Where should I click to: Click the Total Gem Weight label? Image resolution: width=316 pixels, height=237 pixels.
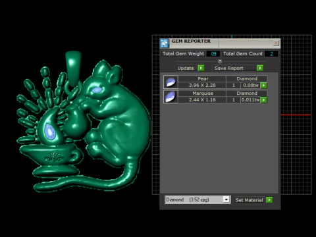pyautogui.click(x=183, y=54)
